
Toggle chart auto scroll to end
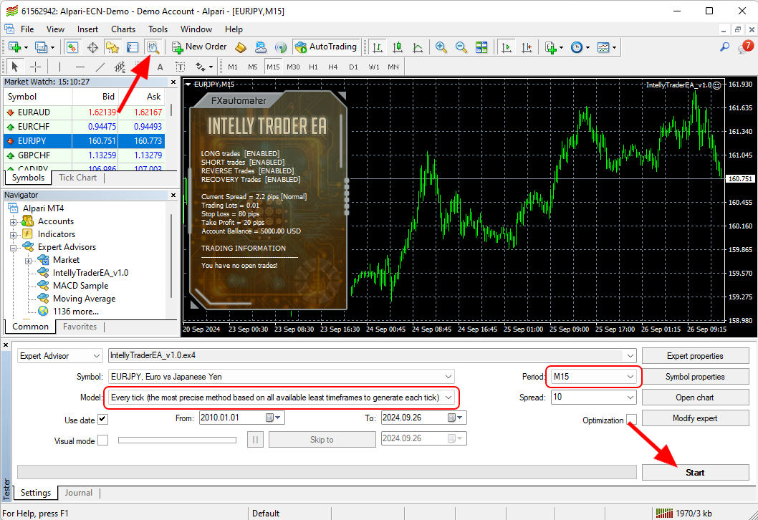click(506, 47)
